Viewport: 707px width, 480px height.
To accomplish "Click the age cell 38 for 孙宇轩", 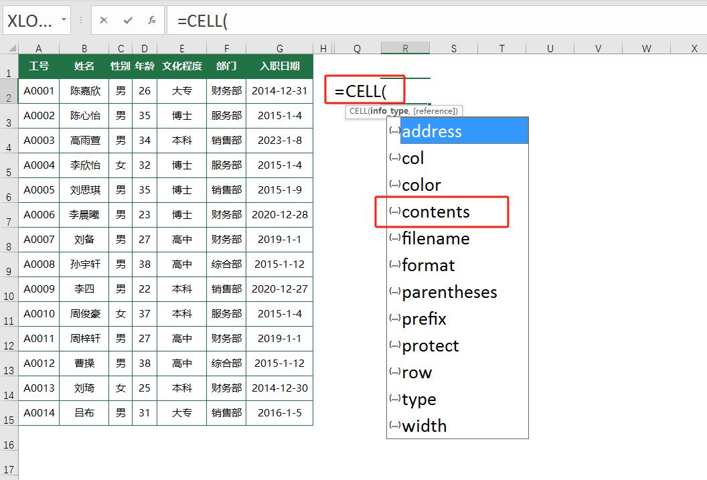I will coord(145,264).
